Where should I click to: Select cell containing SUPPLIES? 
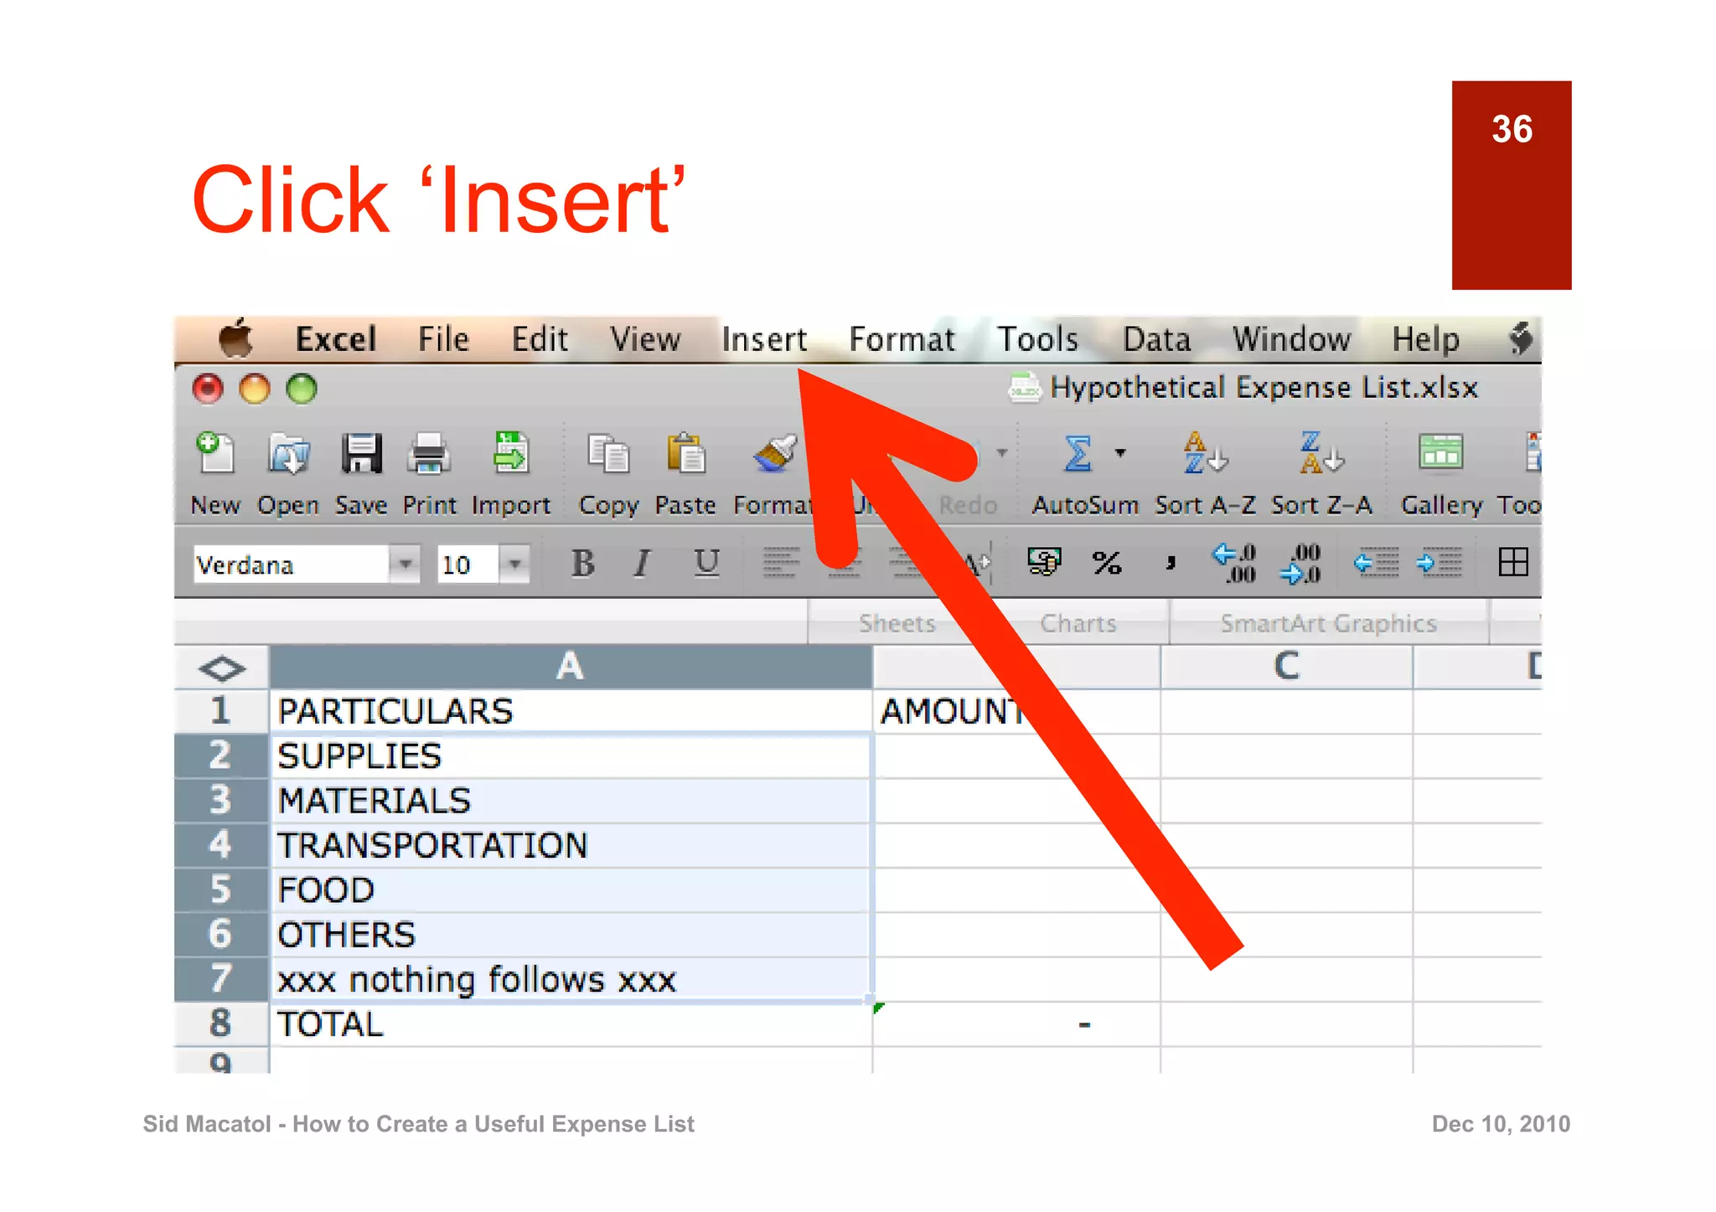click(571, 756)
